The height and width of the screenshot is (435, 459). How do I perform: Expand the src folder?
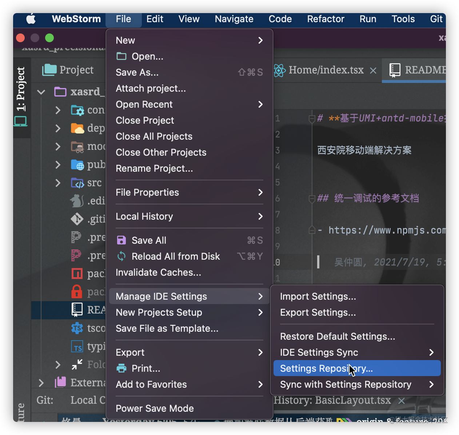(x=57, y=183)
